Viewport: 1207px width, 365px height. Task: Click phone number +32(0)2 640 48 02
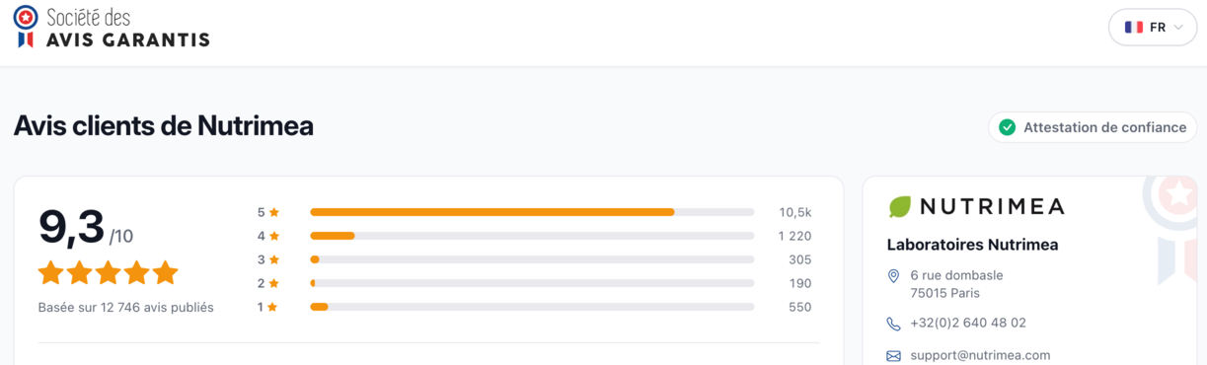click(x=968, y=323)
